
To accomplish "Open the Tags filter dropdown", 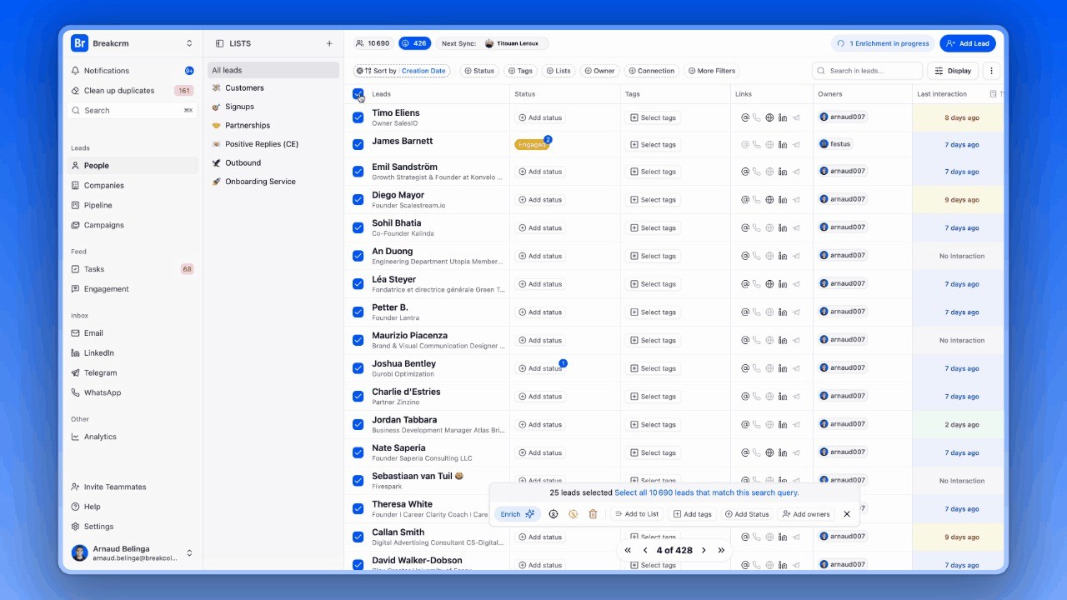I will click(520, 71).
